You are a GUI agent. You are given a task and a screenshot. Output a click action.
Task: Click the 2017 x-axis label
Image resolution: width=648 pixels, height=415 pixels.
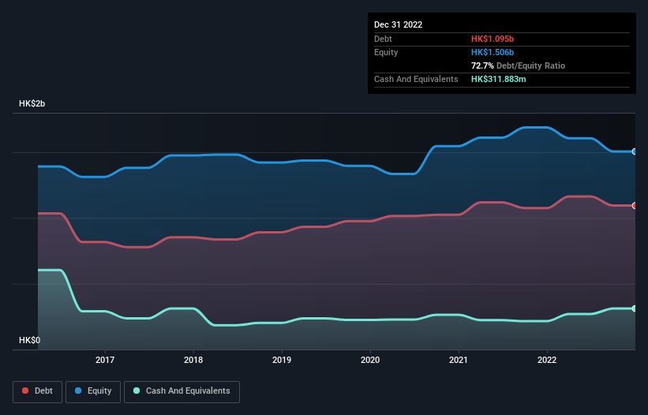tap(105, 360)
